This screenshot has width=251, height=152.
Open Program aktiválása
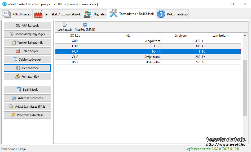point(27,115)
